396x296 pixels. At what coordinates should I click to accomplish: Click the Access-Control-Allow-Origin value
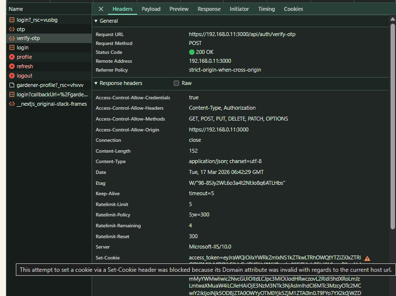[219, 129]
